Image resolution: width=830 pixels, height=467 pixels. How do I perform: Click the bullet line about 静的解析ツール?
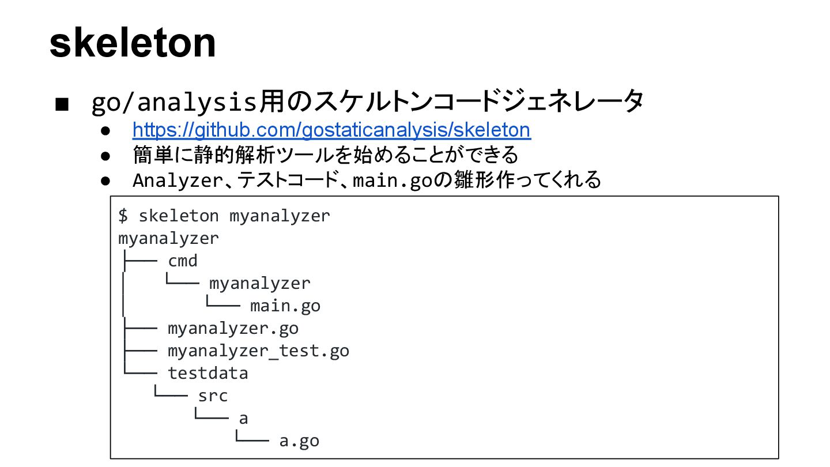click(x=326, y=155)
